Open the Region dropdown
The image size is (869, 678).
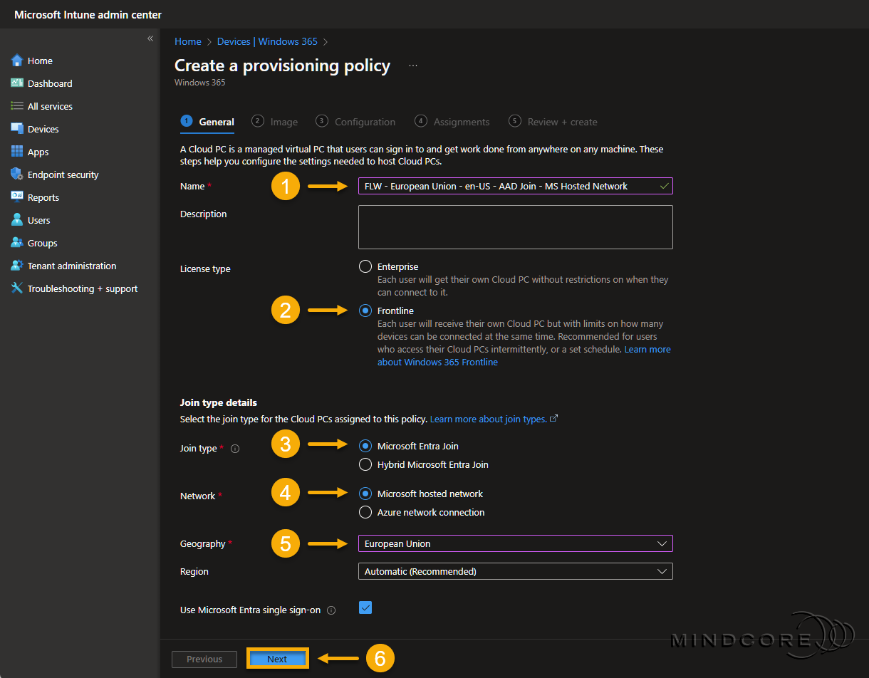(x=514, y=571)
